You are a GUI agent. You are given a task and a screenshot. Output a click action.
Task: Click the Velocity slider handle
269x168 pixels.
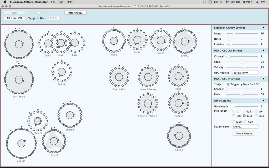pyautogui.click(x=245, y=67)
